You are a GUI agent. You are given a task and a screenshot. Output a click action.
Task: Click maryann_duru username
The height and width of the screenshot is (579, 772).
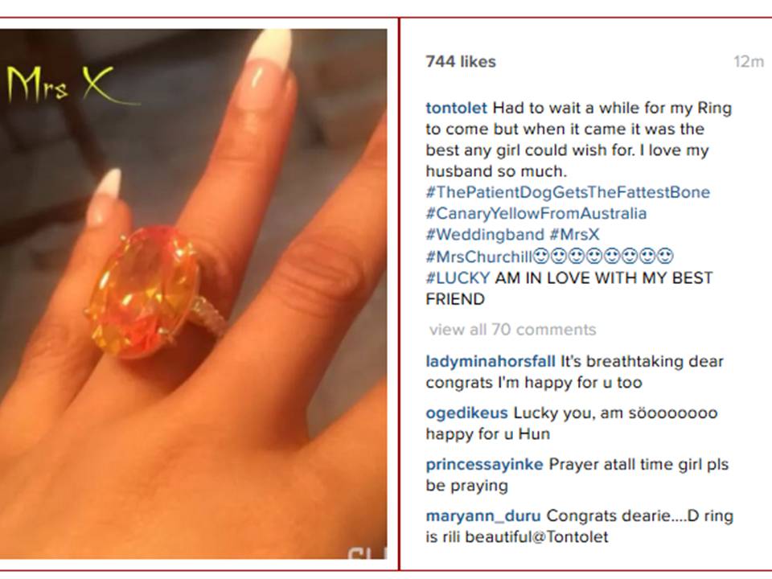pos(483,515)
